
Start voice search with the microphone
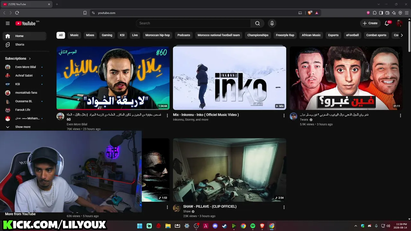pos(272,23)
